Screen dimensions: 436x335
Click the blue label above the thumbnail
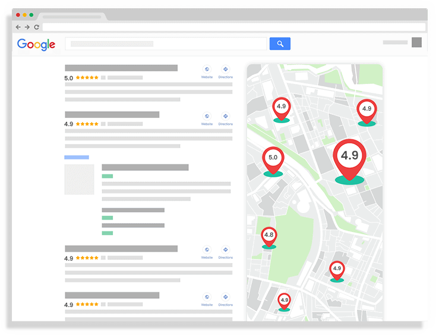click(77, 157)
